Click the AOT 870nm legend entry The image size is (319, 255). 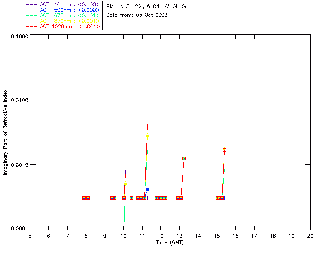(63, 21)
